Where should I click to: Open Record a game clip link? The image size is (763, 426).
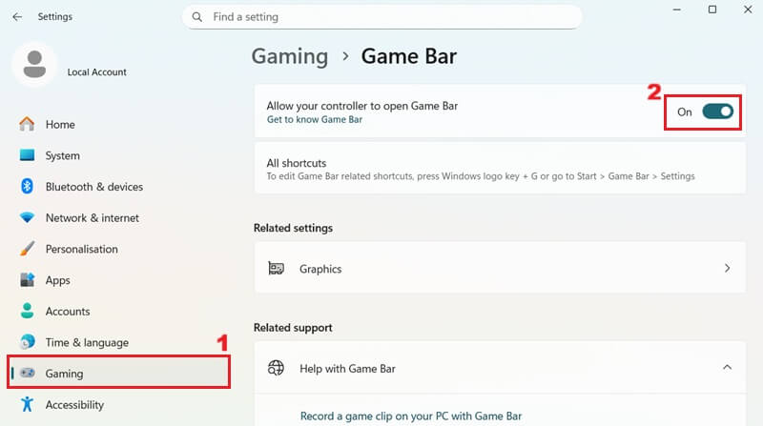(x=411, y=416)
